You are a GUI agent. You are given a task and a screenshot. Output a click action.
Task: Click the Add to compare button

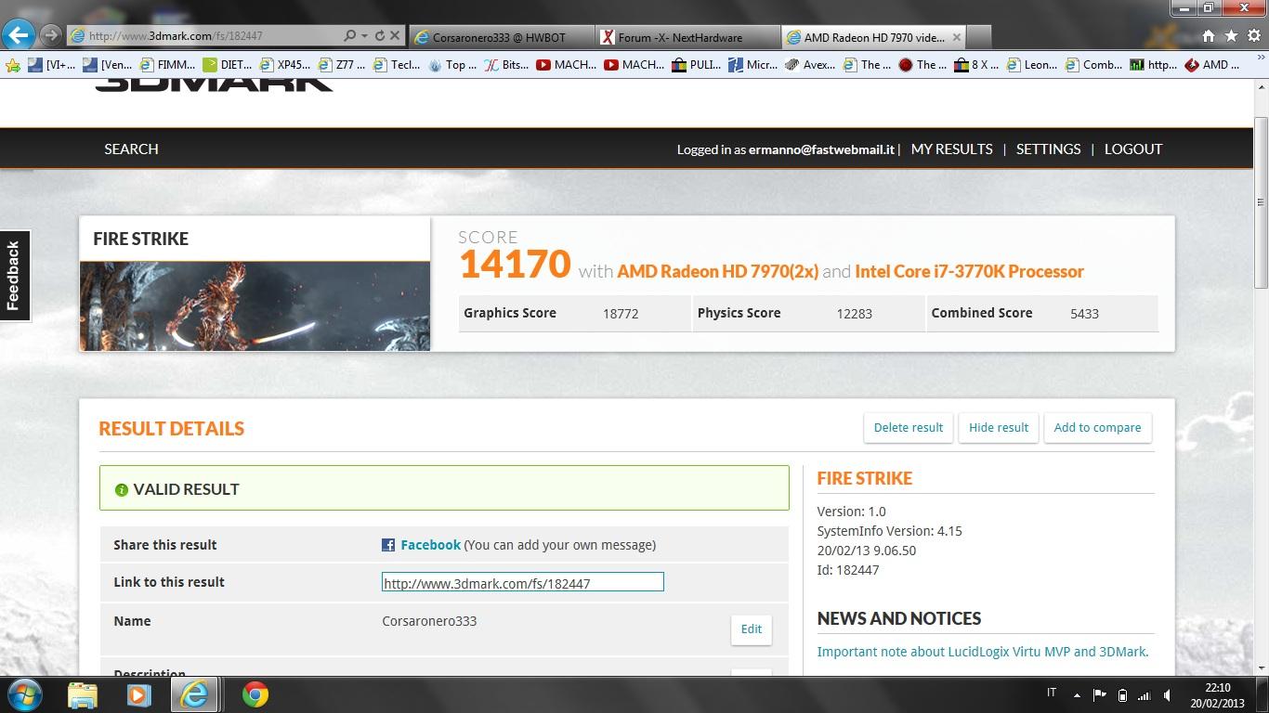click(1097, 427)
